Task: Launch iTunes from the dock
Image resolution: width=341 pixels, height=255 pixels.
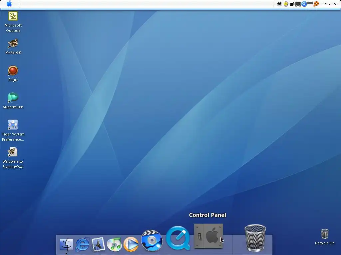Action: [115, 244]
